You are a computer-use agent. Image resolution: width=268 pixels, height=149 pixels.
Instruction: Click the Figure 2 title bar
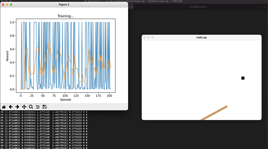(x=64, y=4)
